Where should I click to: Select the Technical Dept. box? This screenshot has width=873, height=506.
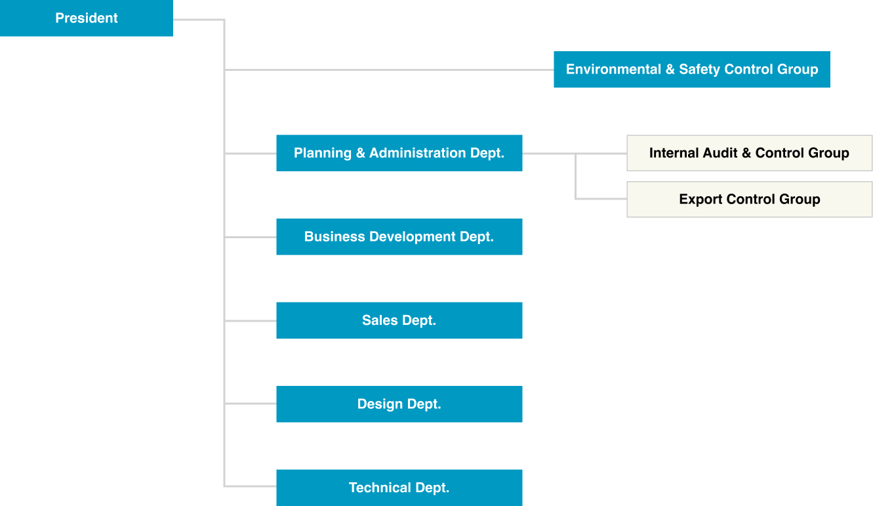pos(399,488)
